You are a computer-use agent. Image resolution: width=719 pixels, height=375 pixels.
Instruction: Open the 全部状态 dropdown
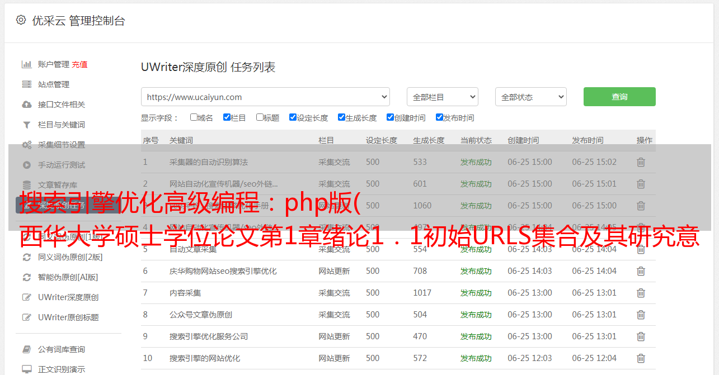[531, 97]
